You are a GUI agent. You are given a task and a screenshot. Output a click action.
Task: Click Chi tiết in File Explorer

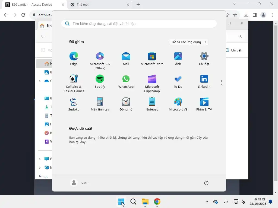coord(234,50)
